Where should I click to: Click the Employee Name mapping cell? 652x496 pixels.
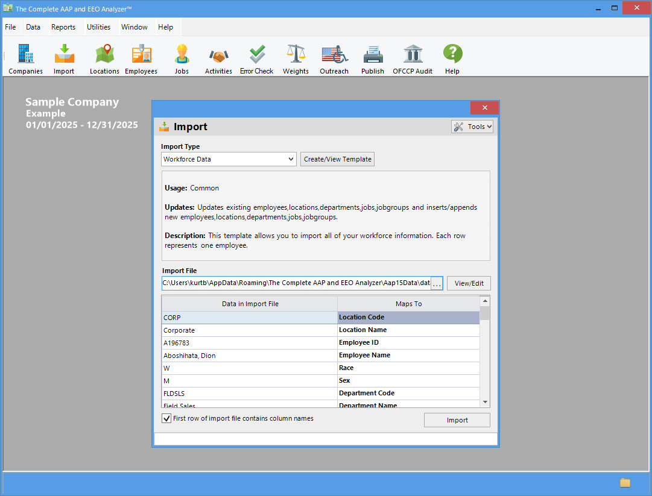tap(408, 356)
